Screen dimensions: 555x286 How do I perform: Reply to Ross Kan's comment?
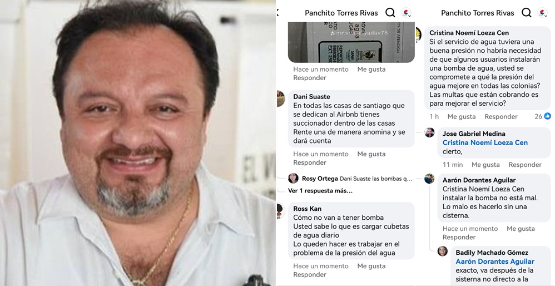[x=310, y=275]
